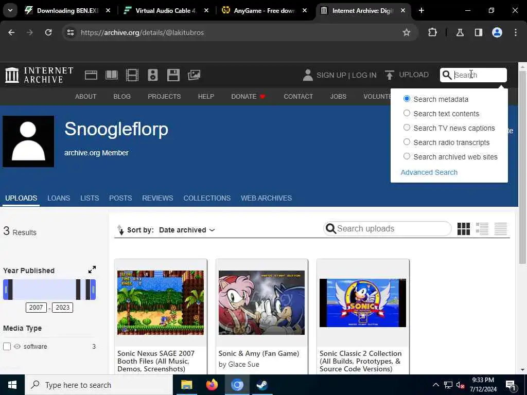Bookmark this page with the star icon
527x395 pixels.
[x=407, y=32]
